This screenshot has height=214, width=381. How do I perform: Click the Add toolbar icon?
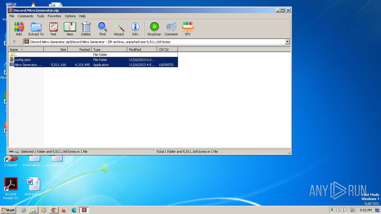pos(19,29)
